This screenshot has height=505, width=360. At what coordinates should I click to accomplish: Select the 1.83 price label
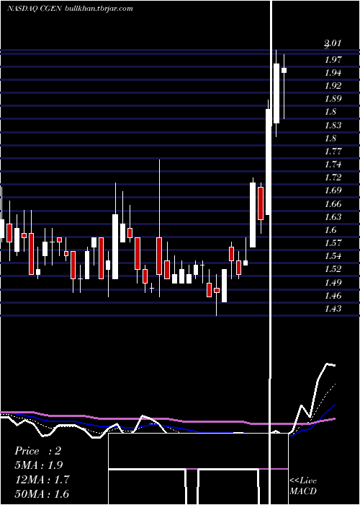(x=333, y=126)
